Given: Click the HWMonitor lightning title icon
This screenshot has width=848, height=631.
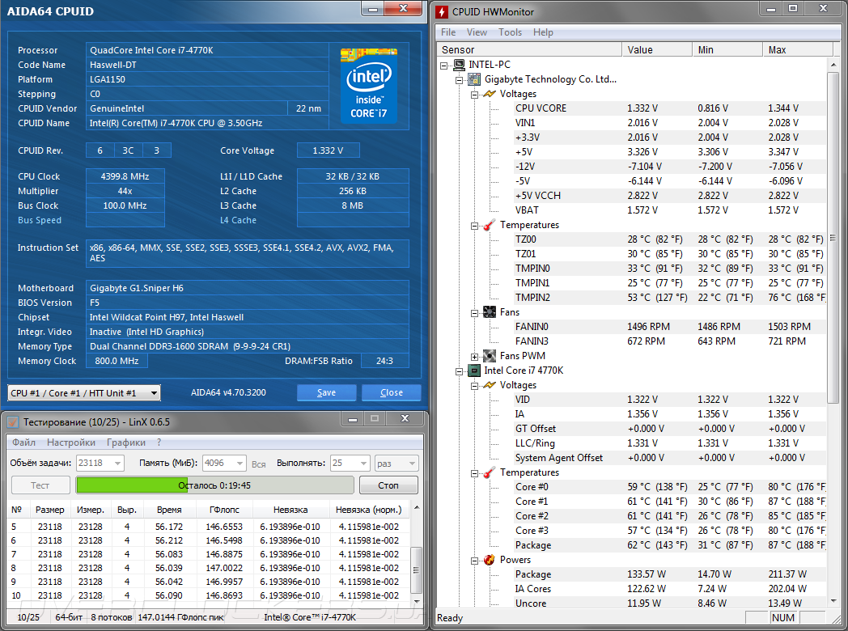Looking at the screenshot, I should [443, 11].
